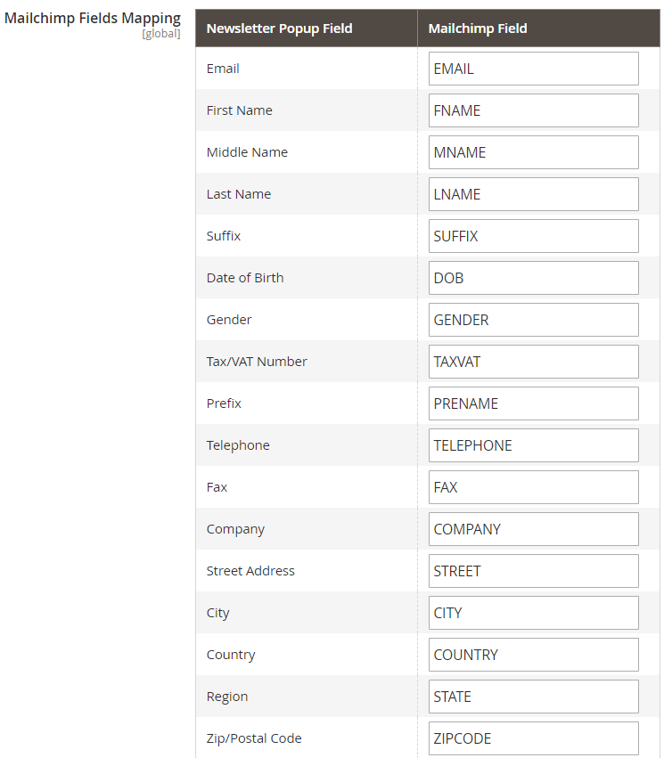Click the Mailchimp Fields Mapping label

coord(93,18)
